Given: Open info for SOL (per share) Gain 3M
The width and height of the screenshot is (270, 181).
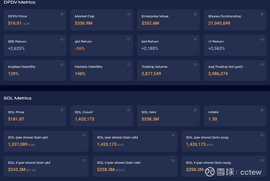Looking at the screenshot, I should [x=84, y=135].
